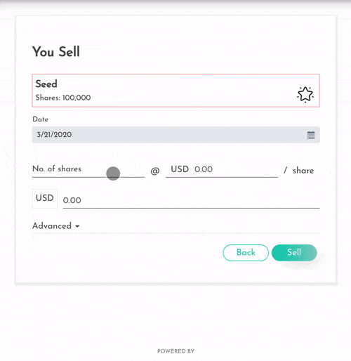
Task: Go back with the Back button
Action: click(x=246, y=253)
